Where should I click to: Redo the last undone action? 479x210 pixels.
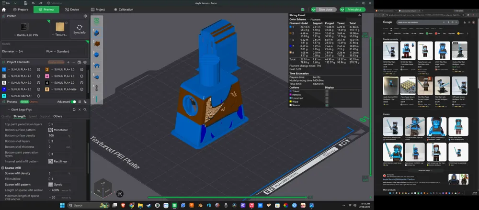[x=41, y=3]
